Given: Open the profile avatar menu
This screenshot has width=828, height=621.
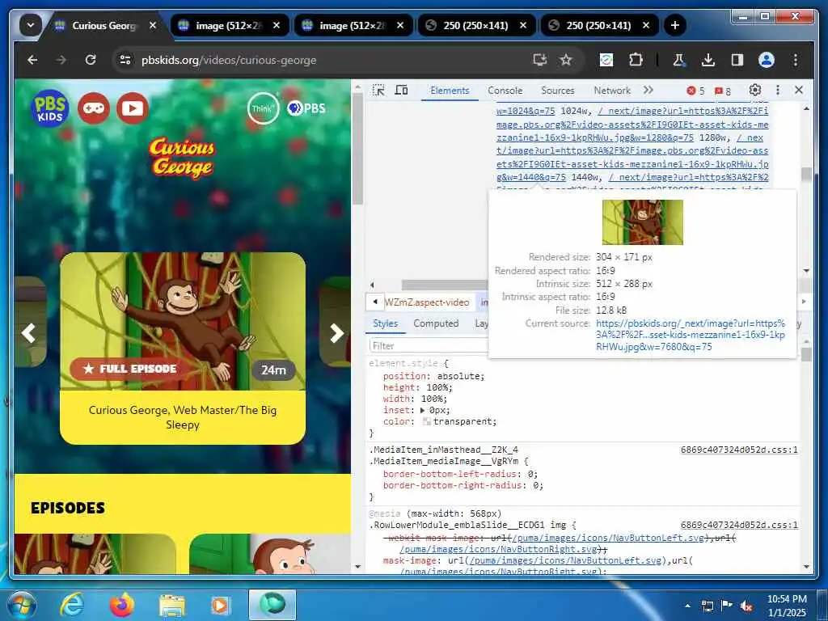Looking at the screenshot, I should [767, 60].
